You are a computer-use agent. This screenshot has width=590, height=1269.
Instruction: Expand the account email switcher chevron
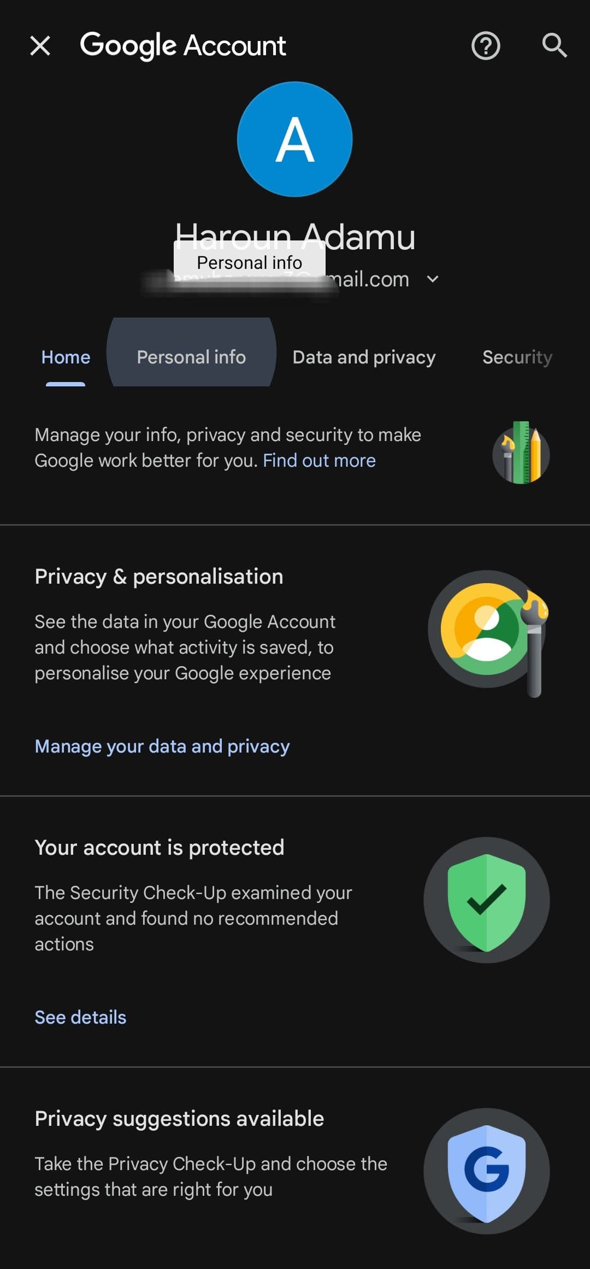[433, 279]
